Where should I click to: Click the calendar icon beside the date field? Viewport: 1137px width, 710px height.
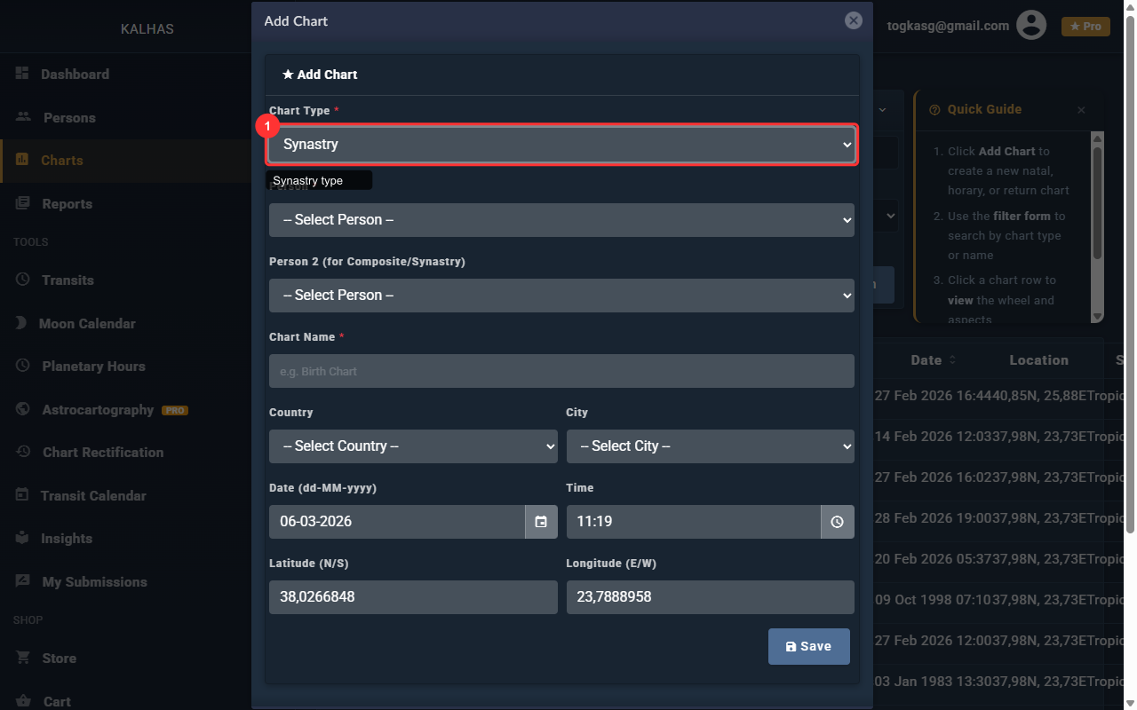tap(541, 522)
